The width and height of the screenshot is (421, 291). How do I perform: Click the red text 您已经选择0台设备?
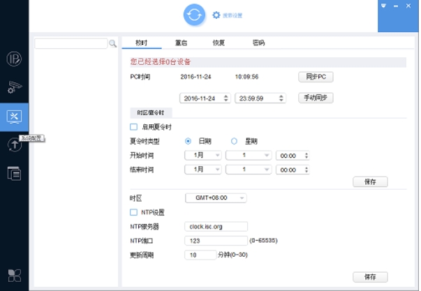click(161, 62)
